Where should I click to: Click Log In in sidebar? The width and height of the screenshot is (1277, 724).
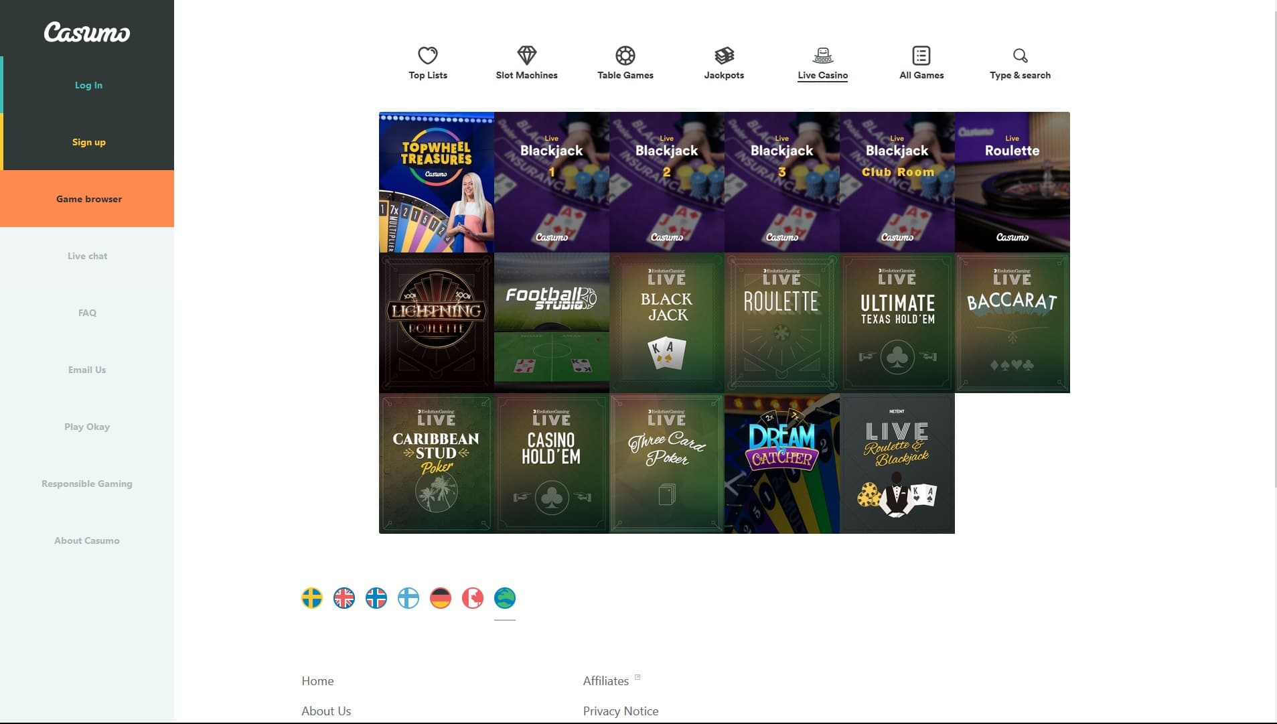[x=88, y=85]
